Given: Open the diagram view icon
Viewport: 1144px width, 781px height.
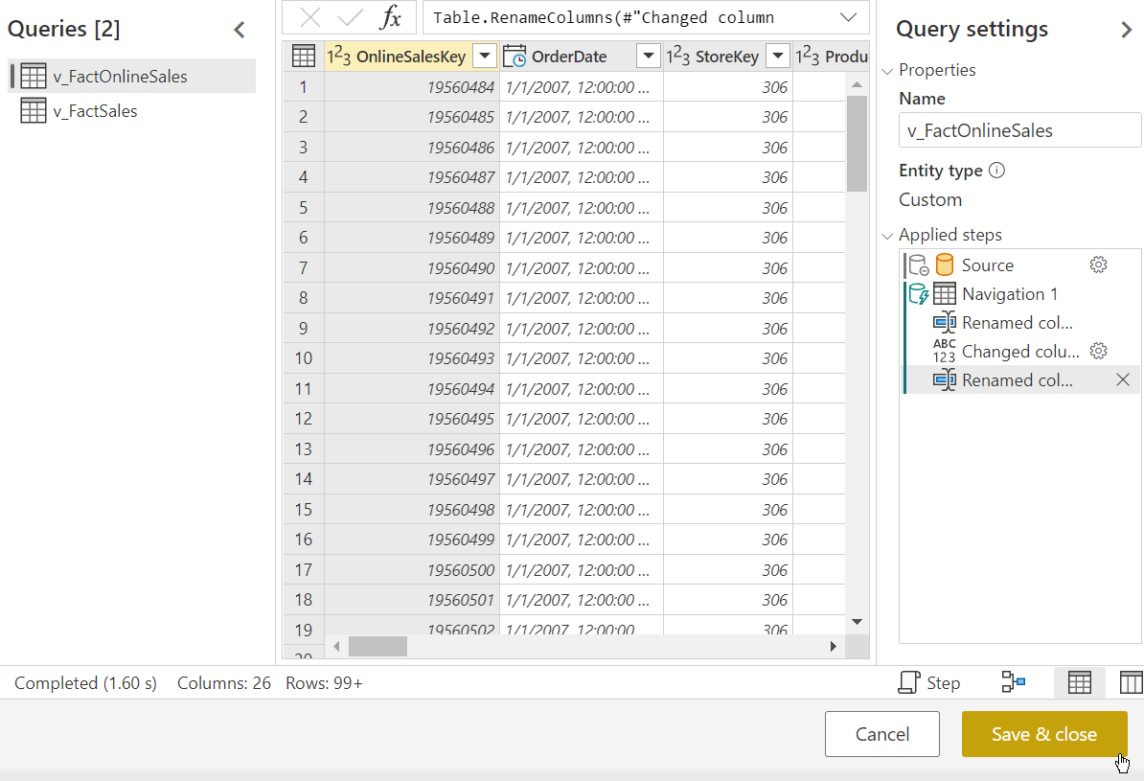Looking at the screenshot, I should (x=1014, y=682).
